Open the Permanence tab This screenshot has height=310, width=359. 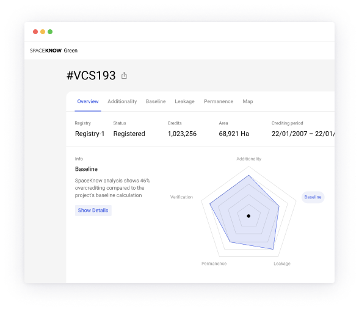click(x=219, y=101)
